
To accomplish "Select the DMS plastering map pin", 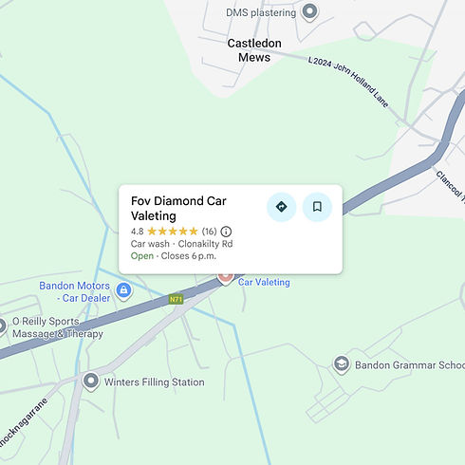I will 309,12.
